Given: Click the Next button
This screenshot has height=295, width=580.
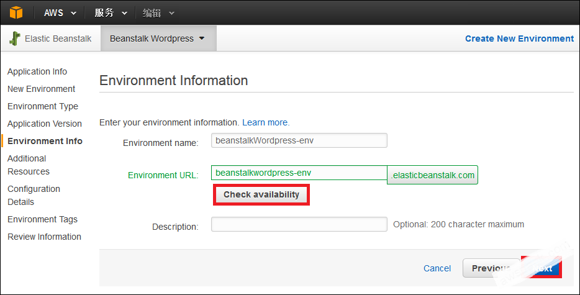Looking at the screenshot, I should pyautogui.click(x=542, y=268).
